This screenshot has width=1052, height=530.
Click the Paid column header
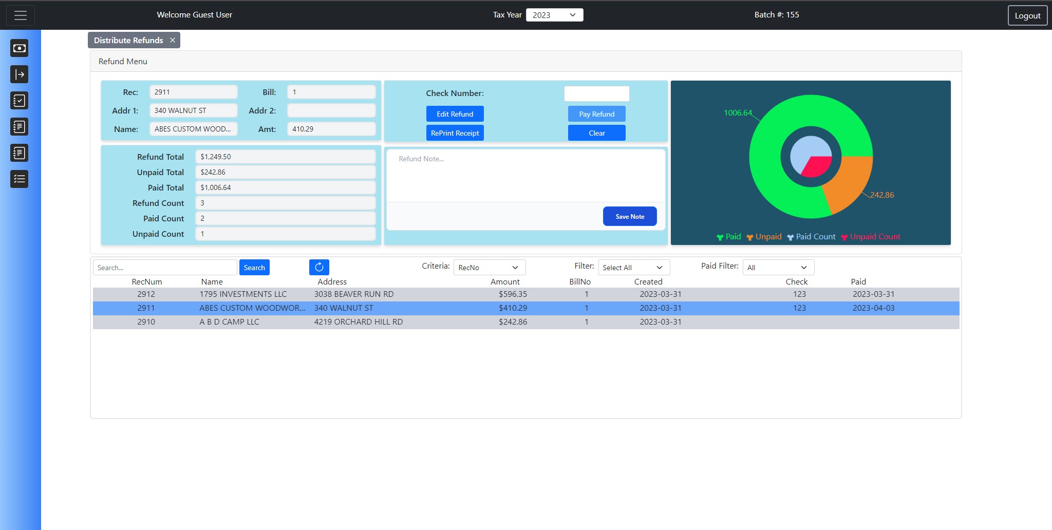click(858, 281)
